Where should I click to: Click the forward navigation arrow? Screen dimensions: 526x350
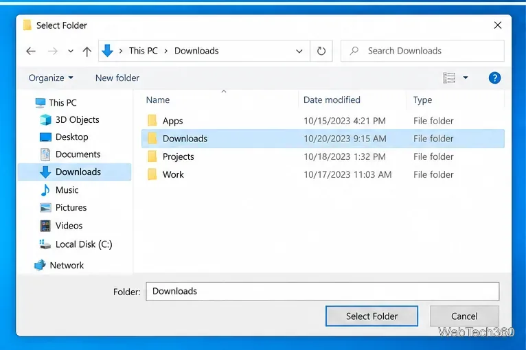click(x=53, y=51)
